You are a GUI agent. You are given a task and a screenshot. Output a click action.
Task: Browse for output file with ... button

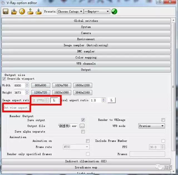click(82, 126)
